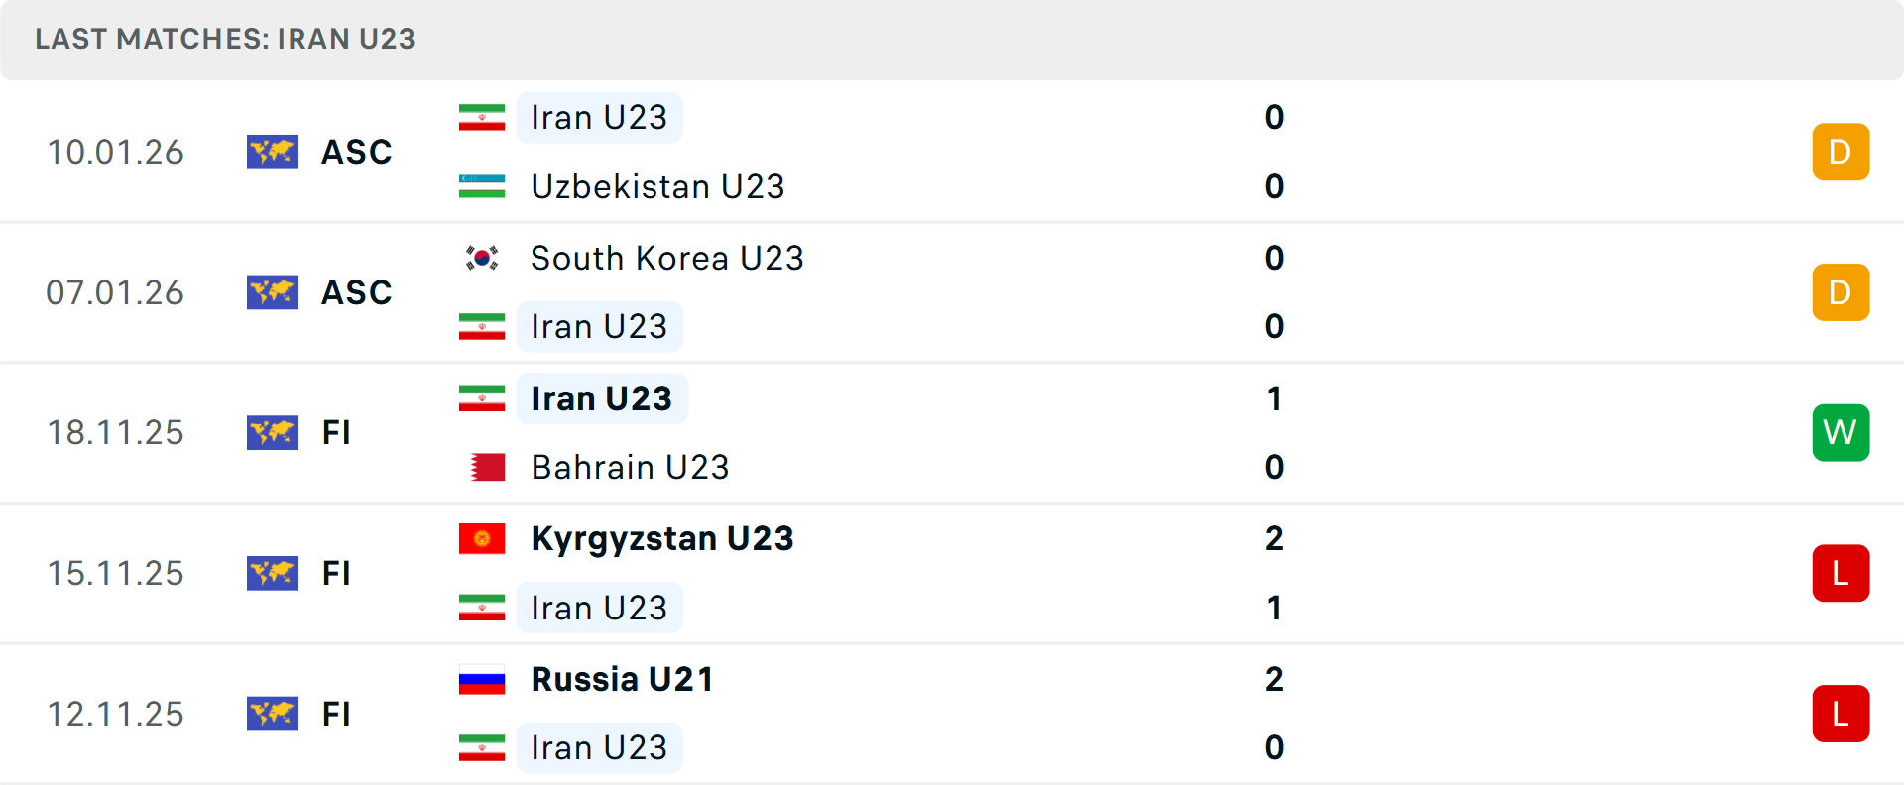This screenshot has height=785, width=1904.
Task: Click the Russia flag icon
Action: tap(482, 679)
